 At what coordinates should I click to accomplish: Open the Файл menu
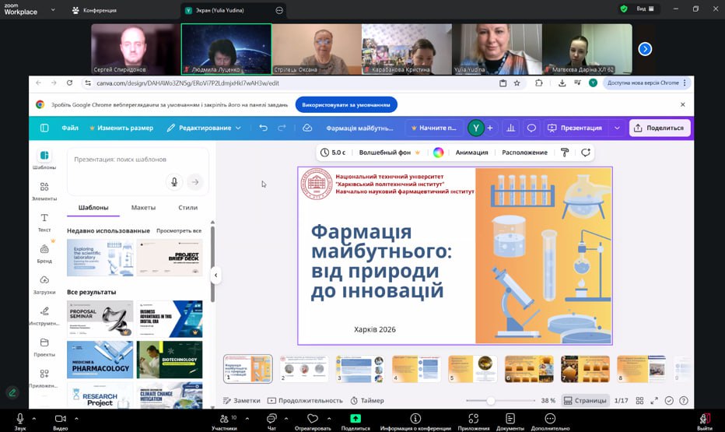[70, 128]
